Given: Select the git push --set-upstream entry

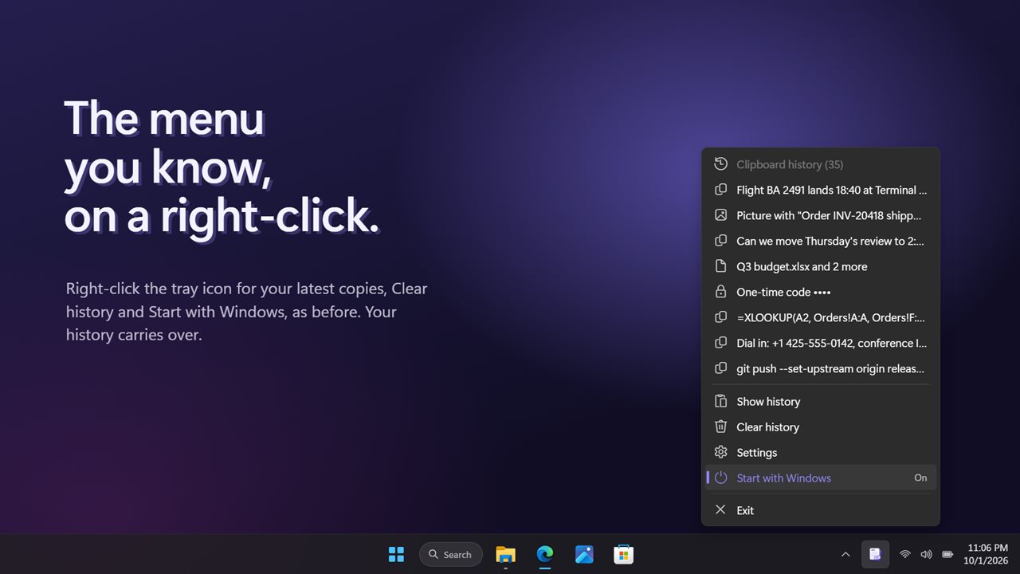Looking at the screenshot, I should [821, 368].
